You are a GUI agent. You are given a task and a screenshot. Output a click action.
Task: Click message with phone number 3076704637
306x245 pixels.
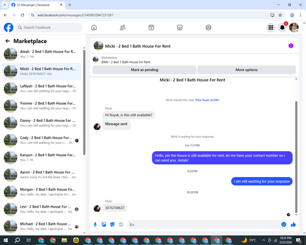click(114, 208)
